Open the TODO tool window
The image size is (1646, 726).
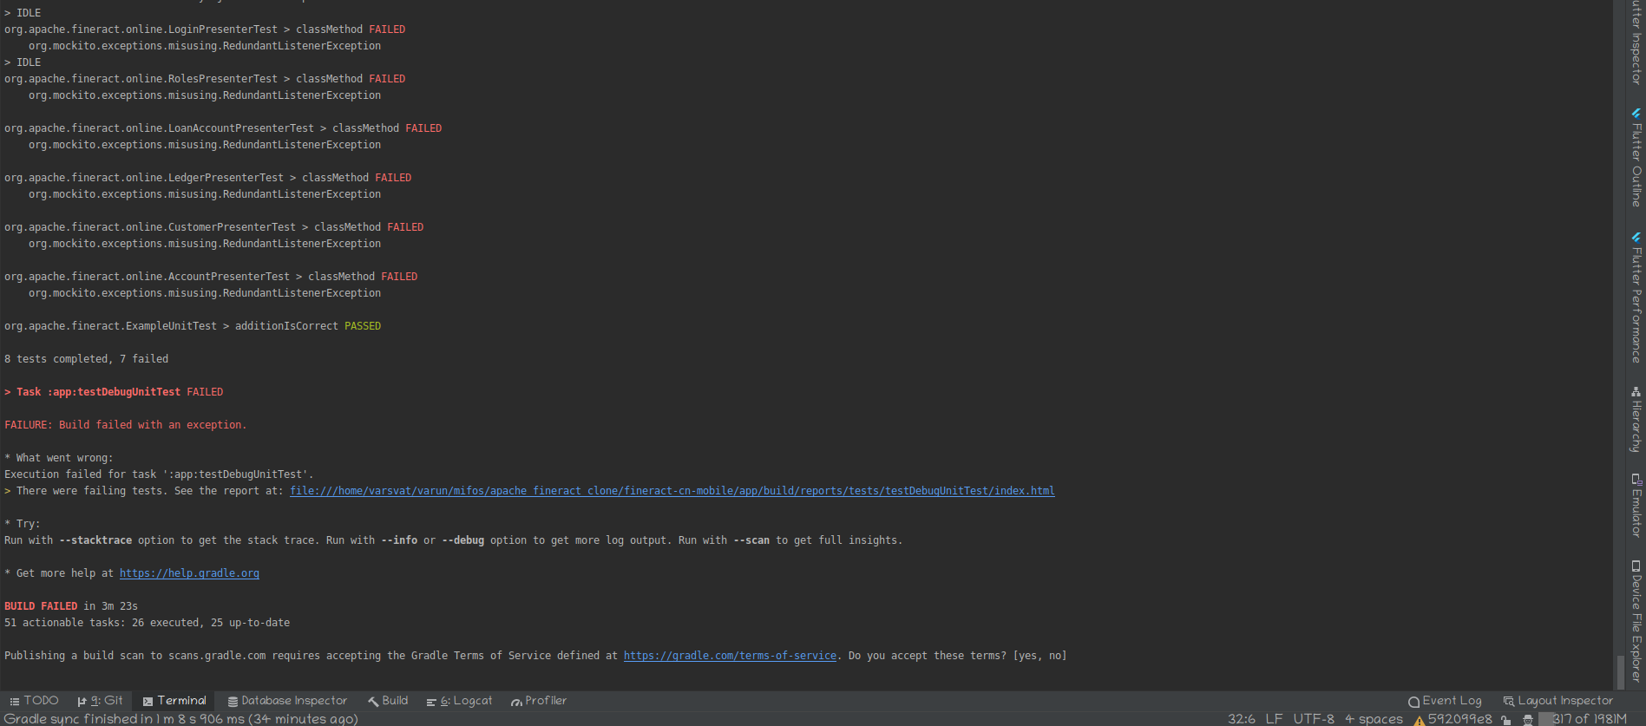click(x=34, y=701)
